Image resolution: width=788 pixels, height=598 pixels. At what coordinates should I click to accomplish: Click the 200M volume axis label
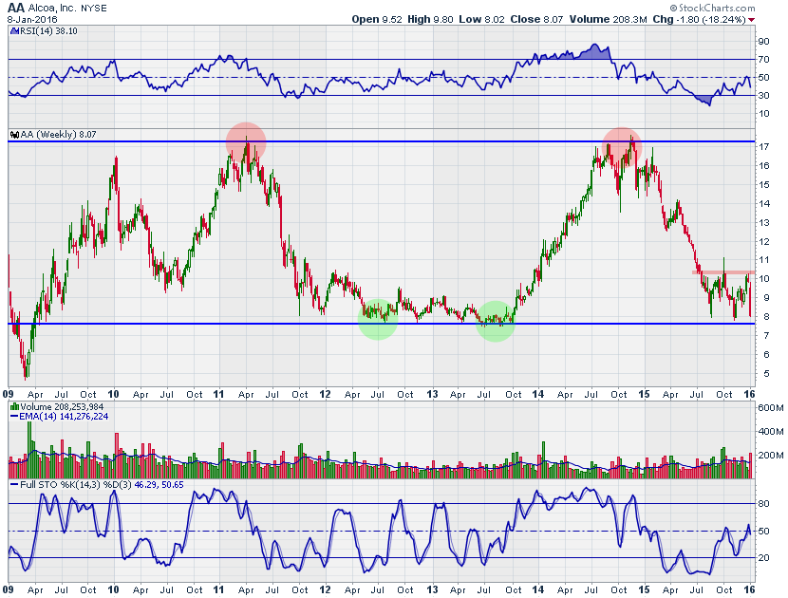tap(771, 456)
